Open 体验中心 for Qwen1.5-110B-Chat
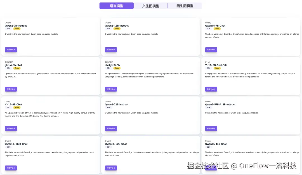This screenshot has height=175, width=302. pos(11,168)
